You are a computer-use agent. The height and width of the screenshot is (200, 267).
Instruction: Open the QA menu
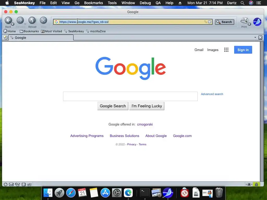(x=158, y=3)
